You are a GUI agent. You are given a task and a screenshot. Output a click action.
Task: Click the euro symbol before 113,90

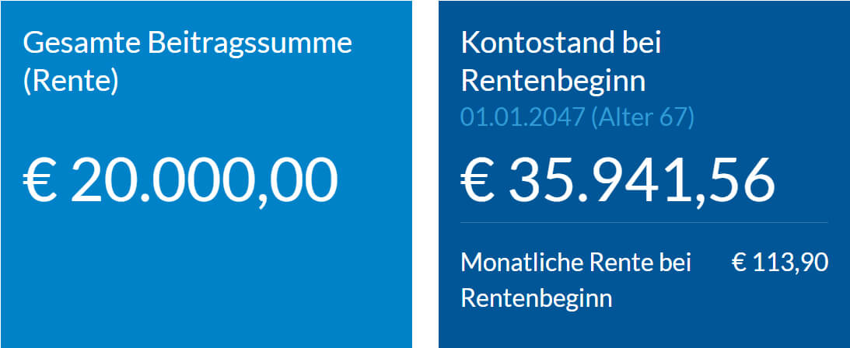[740, 263]
